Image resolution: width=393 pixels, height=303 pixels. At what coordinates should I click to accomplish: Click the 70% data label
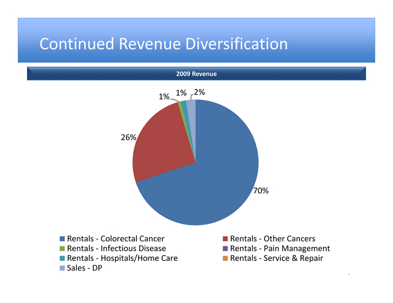(261, 190)
